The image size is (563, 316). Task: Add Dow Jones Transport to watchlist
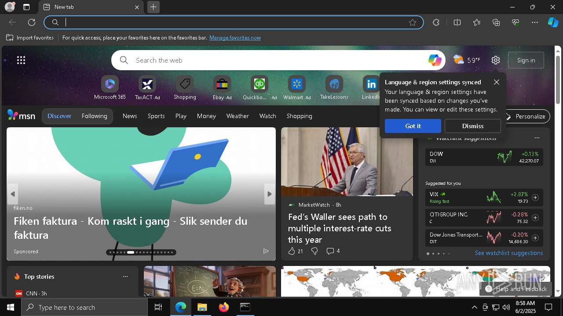535,238
